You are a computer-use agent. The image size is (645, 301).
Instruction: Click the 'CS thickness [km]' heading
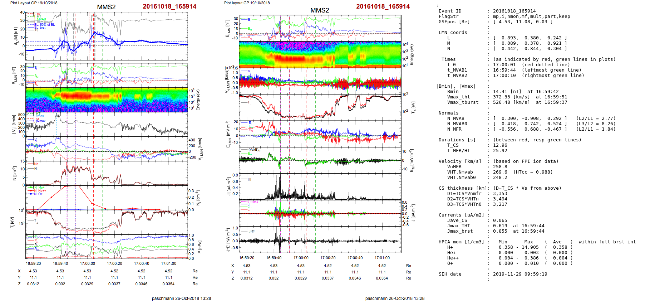[x=461, y=188]
